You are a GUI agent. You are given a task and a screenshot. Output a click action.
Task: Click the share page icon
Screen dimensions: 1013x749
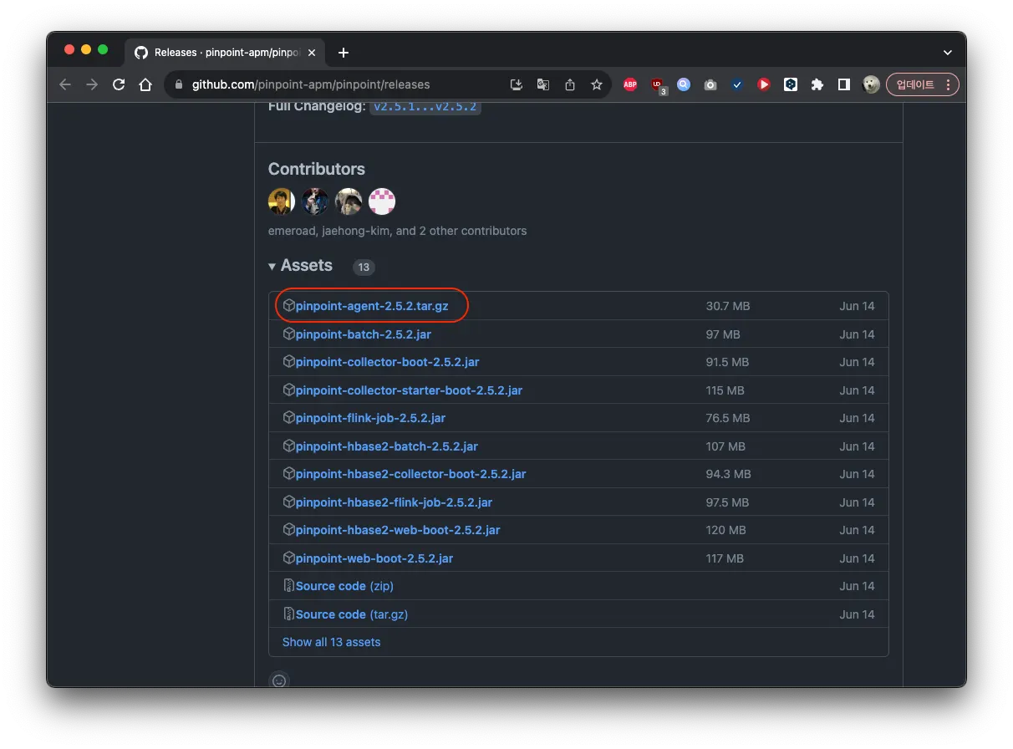click(x=570, y=84)
